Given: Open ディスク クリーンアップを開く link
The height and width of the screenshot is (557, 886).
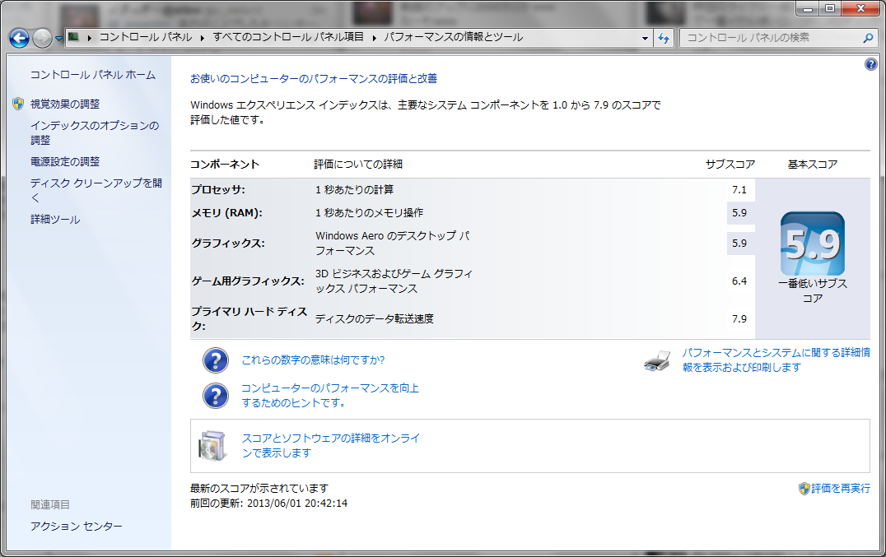Looking at the screenshot, I should pyautogui.click(x=96, y=190).
